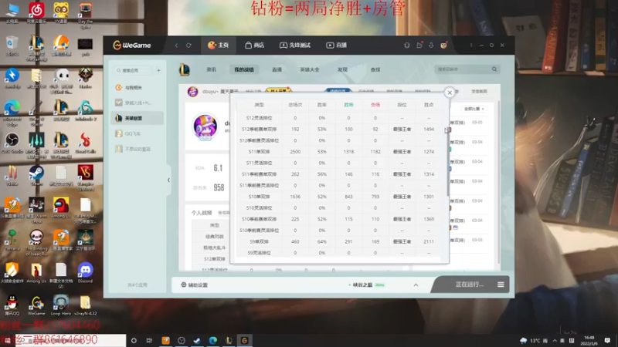The height and width of the screenshot is (347, 618).
Task: Switch to the 我的战绩 tab
Action: pyautogui.click(x=244, y=69)
